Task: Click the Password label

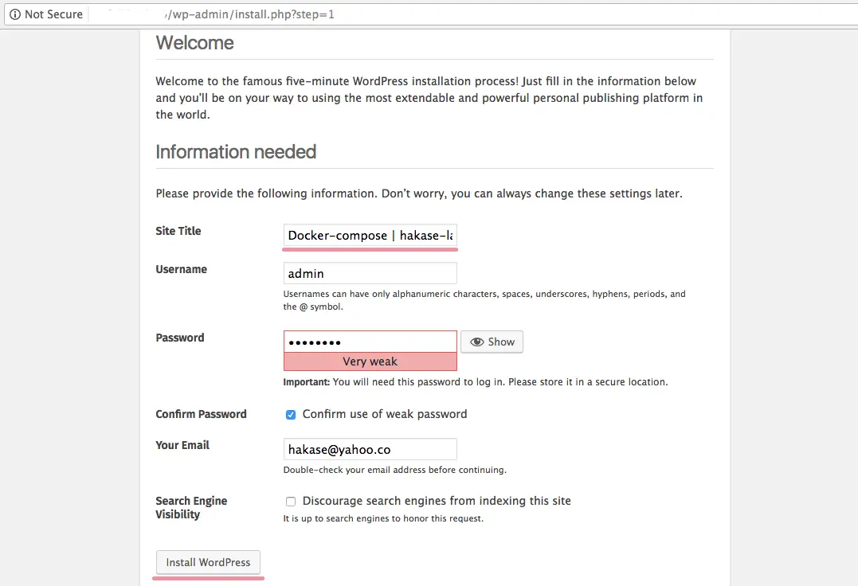Action: (180, 338)
